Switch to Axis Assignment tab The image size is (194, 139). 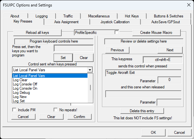pyautogui.click(x=66, y=22)
